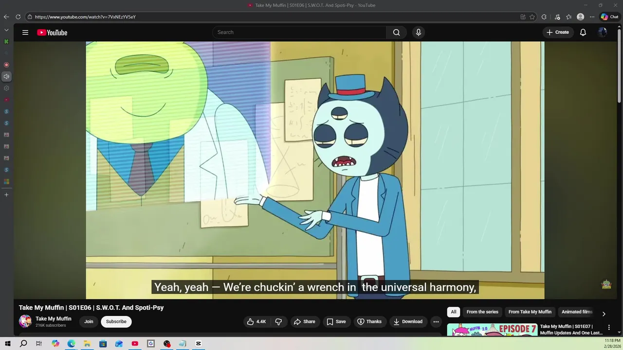Screen dimensions: 623x350
Task: Mute the tab playing audio
Action: pos(6,76)
